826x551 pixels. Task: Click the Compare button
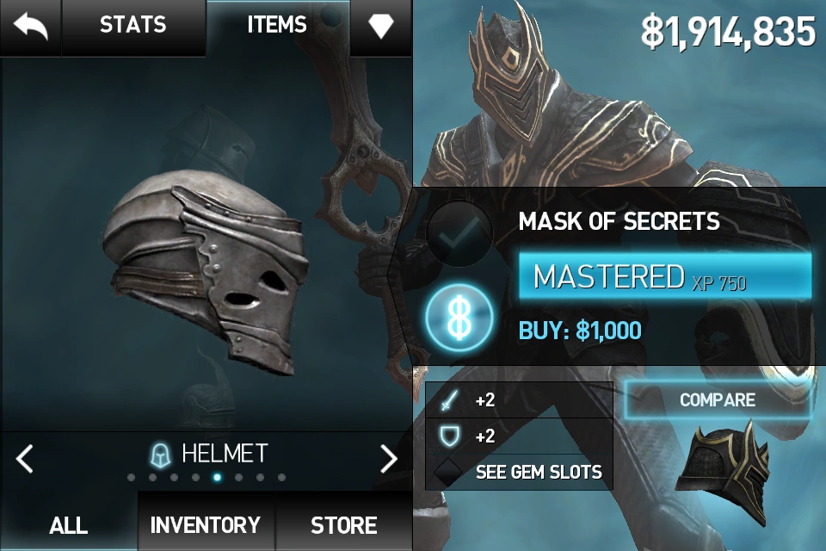[x=717, y=399]
